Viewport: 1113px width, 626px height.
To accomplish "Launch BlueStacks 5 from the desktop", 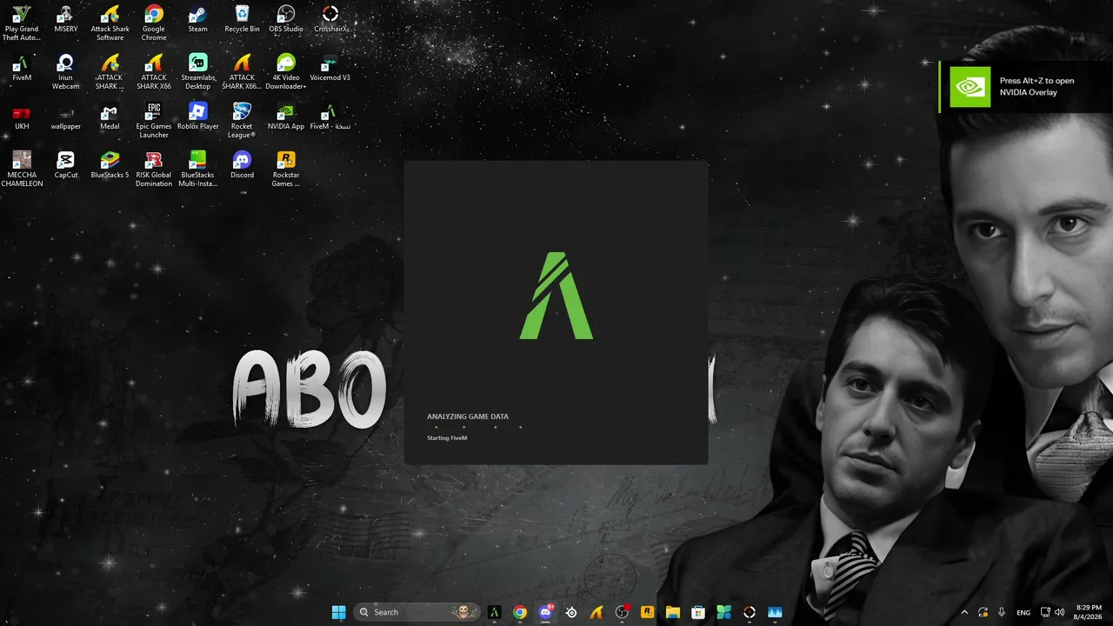I will click(x=110, y=165).
